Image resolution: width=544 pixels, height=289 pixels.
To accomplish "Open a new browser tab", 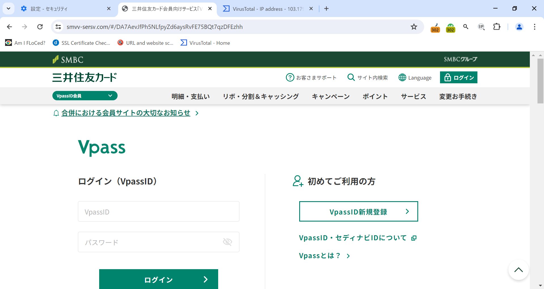I will [326, 8].
